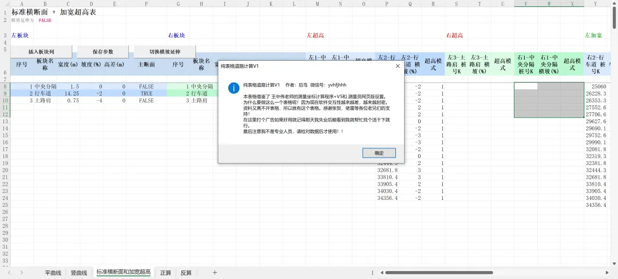Click the horizontal scrollbar thumb

coord(439,273)
